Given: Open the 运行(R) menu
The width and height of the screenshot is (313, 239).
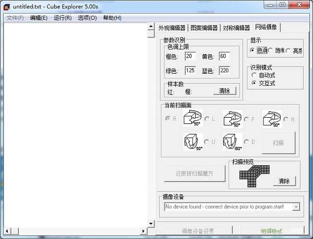Looking at the screenshot, I should click(x=63, y=18).
